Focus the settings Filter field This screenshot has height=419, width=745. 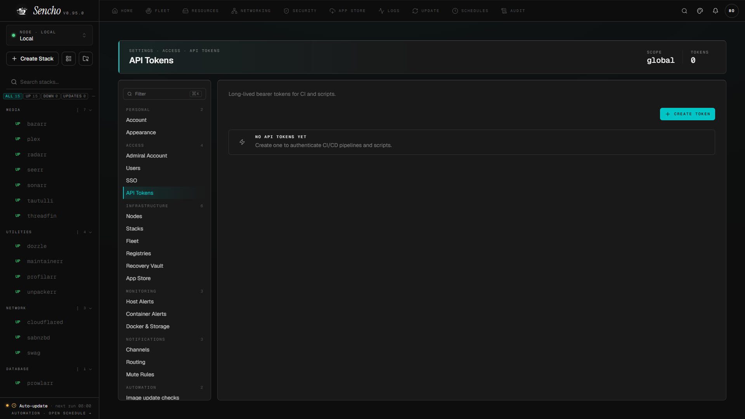165,94
